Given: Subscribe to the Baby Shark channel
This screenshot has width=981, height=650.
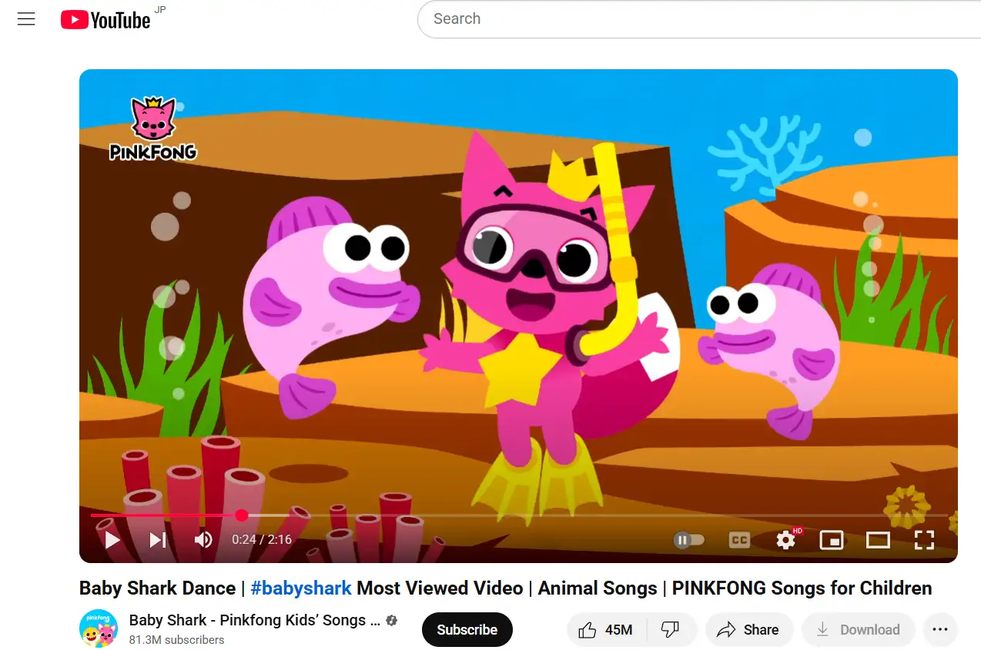Looking at the screenshot, I should tap(467, 629).
